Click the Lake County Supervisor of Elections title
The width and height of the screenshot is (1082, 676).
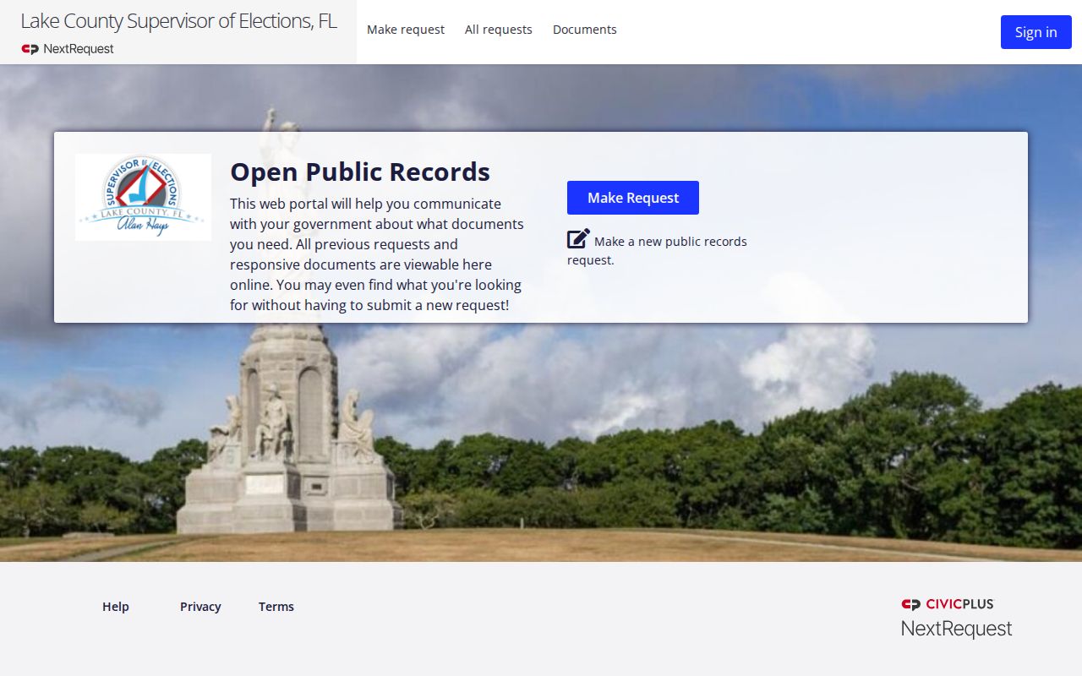(x=179, y=21)
